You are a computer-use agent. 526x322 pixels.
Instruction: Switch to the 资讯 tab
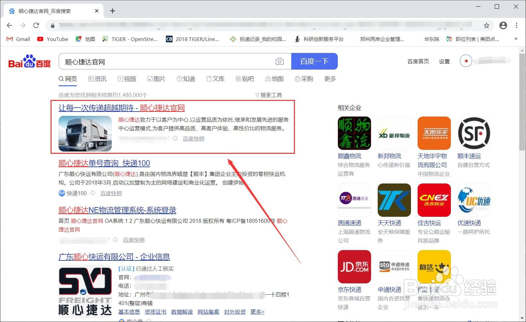97,79
